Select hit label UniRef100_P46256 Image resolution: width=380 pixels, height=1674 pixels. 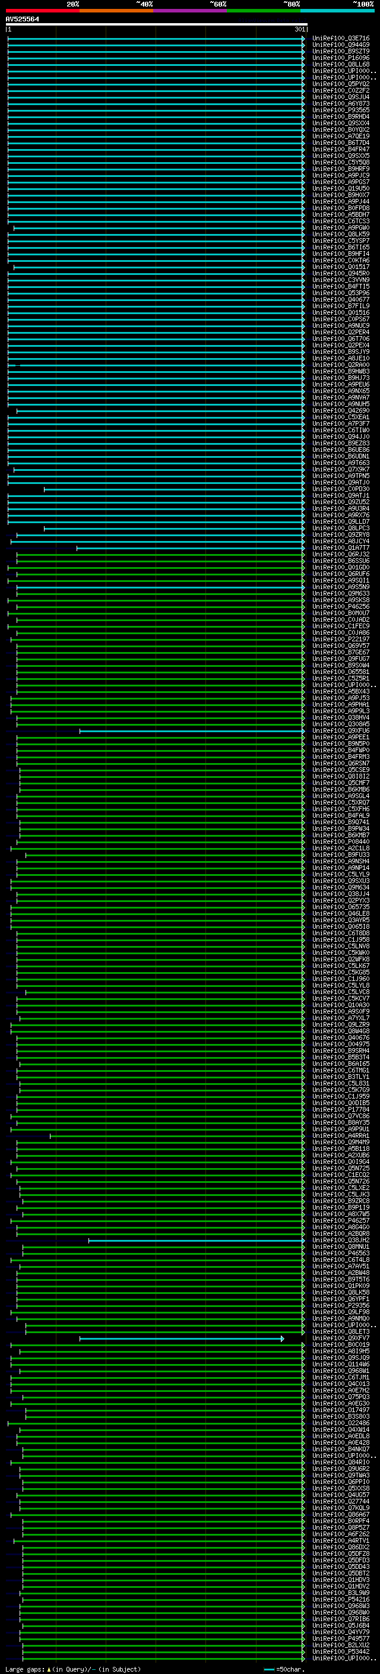pyautogui.click(x=341, y=606)
